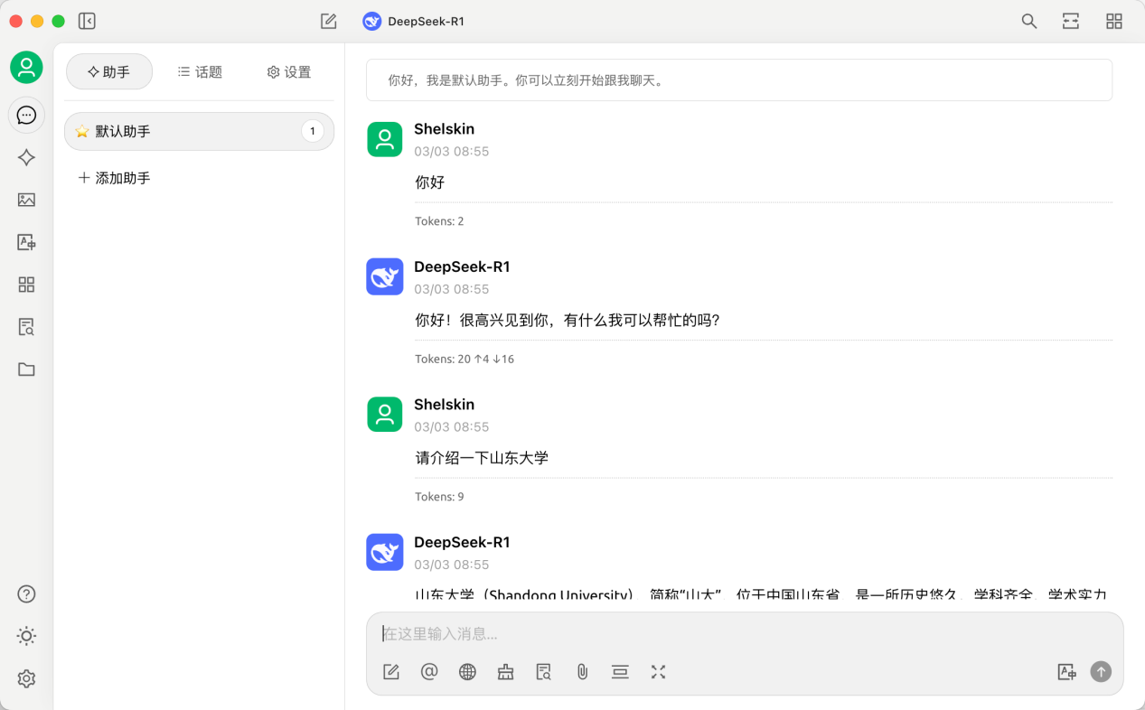Viewport: 1145px width, 710px height.
Task: Open the mini apps grid in title bar
Action: tap(1114, 21)
